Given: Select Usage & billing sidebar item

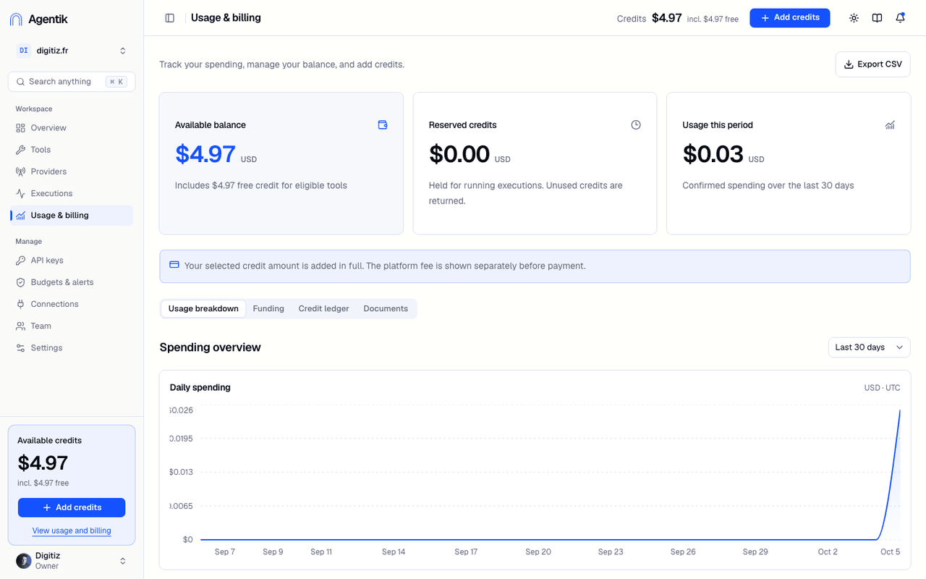Looking at the screenshot, I should (x=71, y=215).
